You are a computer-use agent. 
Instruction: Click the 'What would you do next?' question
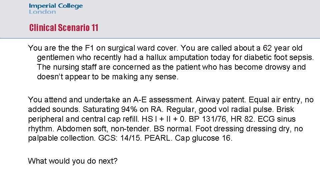click(73, 161)
